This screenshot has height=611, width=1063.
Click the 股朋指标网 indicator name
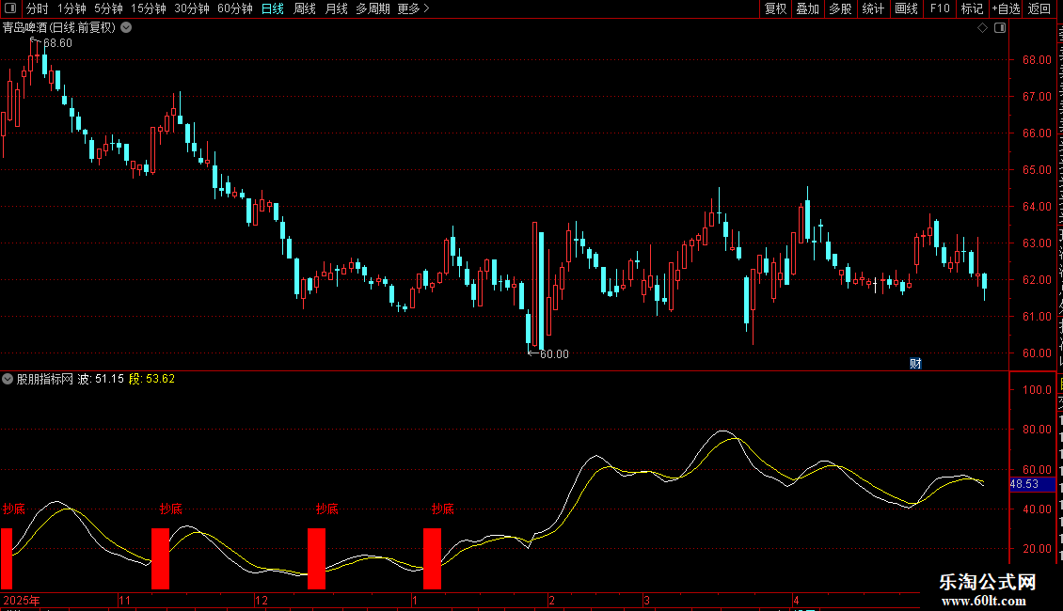click(45, 380)
